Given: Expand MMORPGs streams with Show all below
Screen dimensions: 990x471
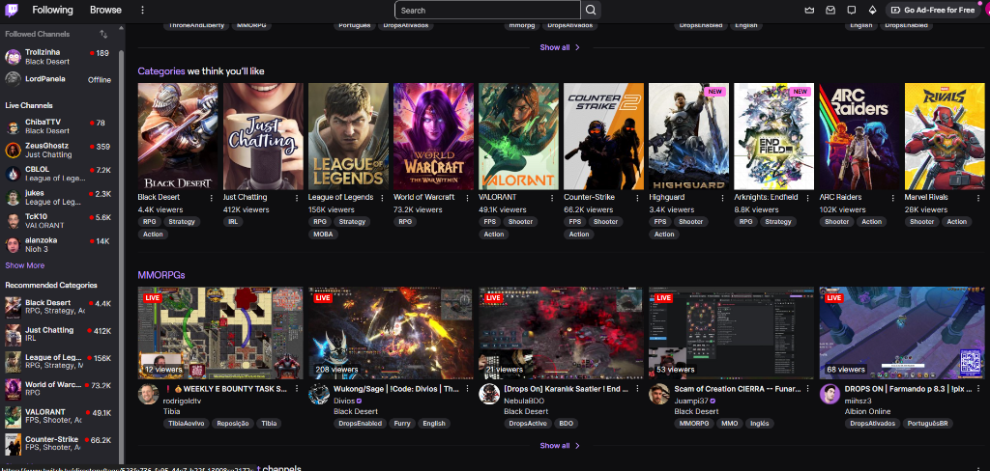Looking at the screenshot, I should [560, 446].
